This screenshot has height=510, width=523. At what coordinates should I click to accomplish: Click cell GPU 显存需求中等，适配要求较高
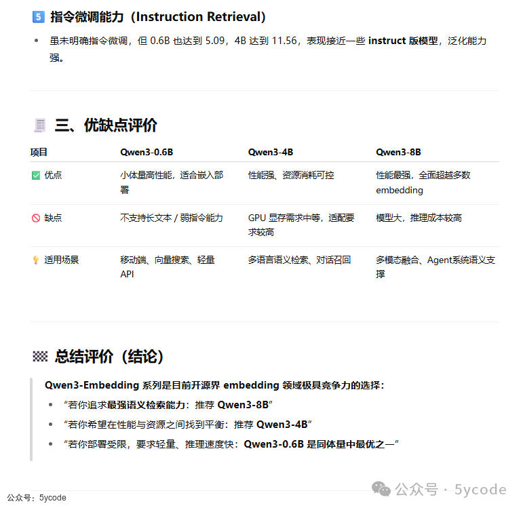click(301, 224)
